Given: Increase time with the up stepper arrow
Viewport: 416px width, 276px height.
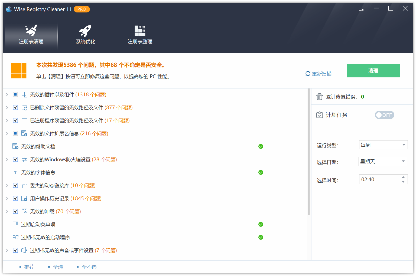Looking at the screenshot, I should tap(403, 177).
